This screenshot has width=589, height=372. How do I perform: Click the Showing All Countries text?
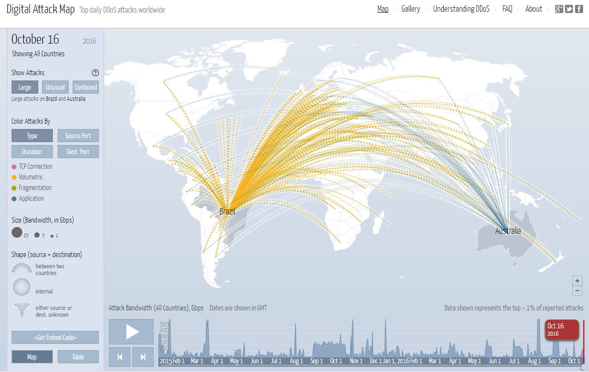click(x=38, y=54)
